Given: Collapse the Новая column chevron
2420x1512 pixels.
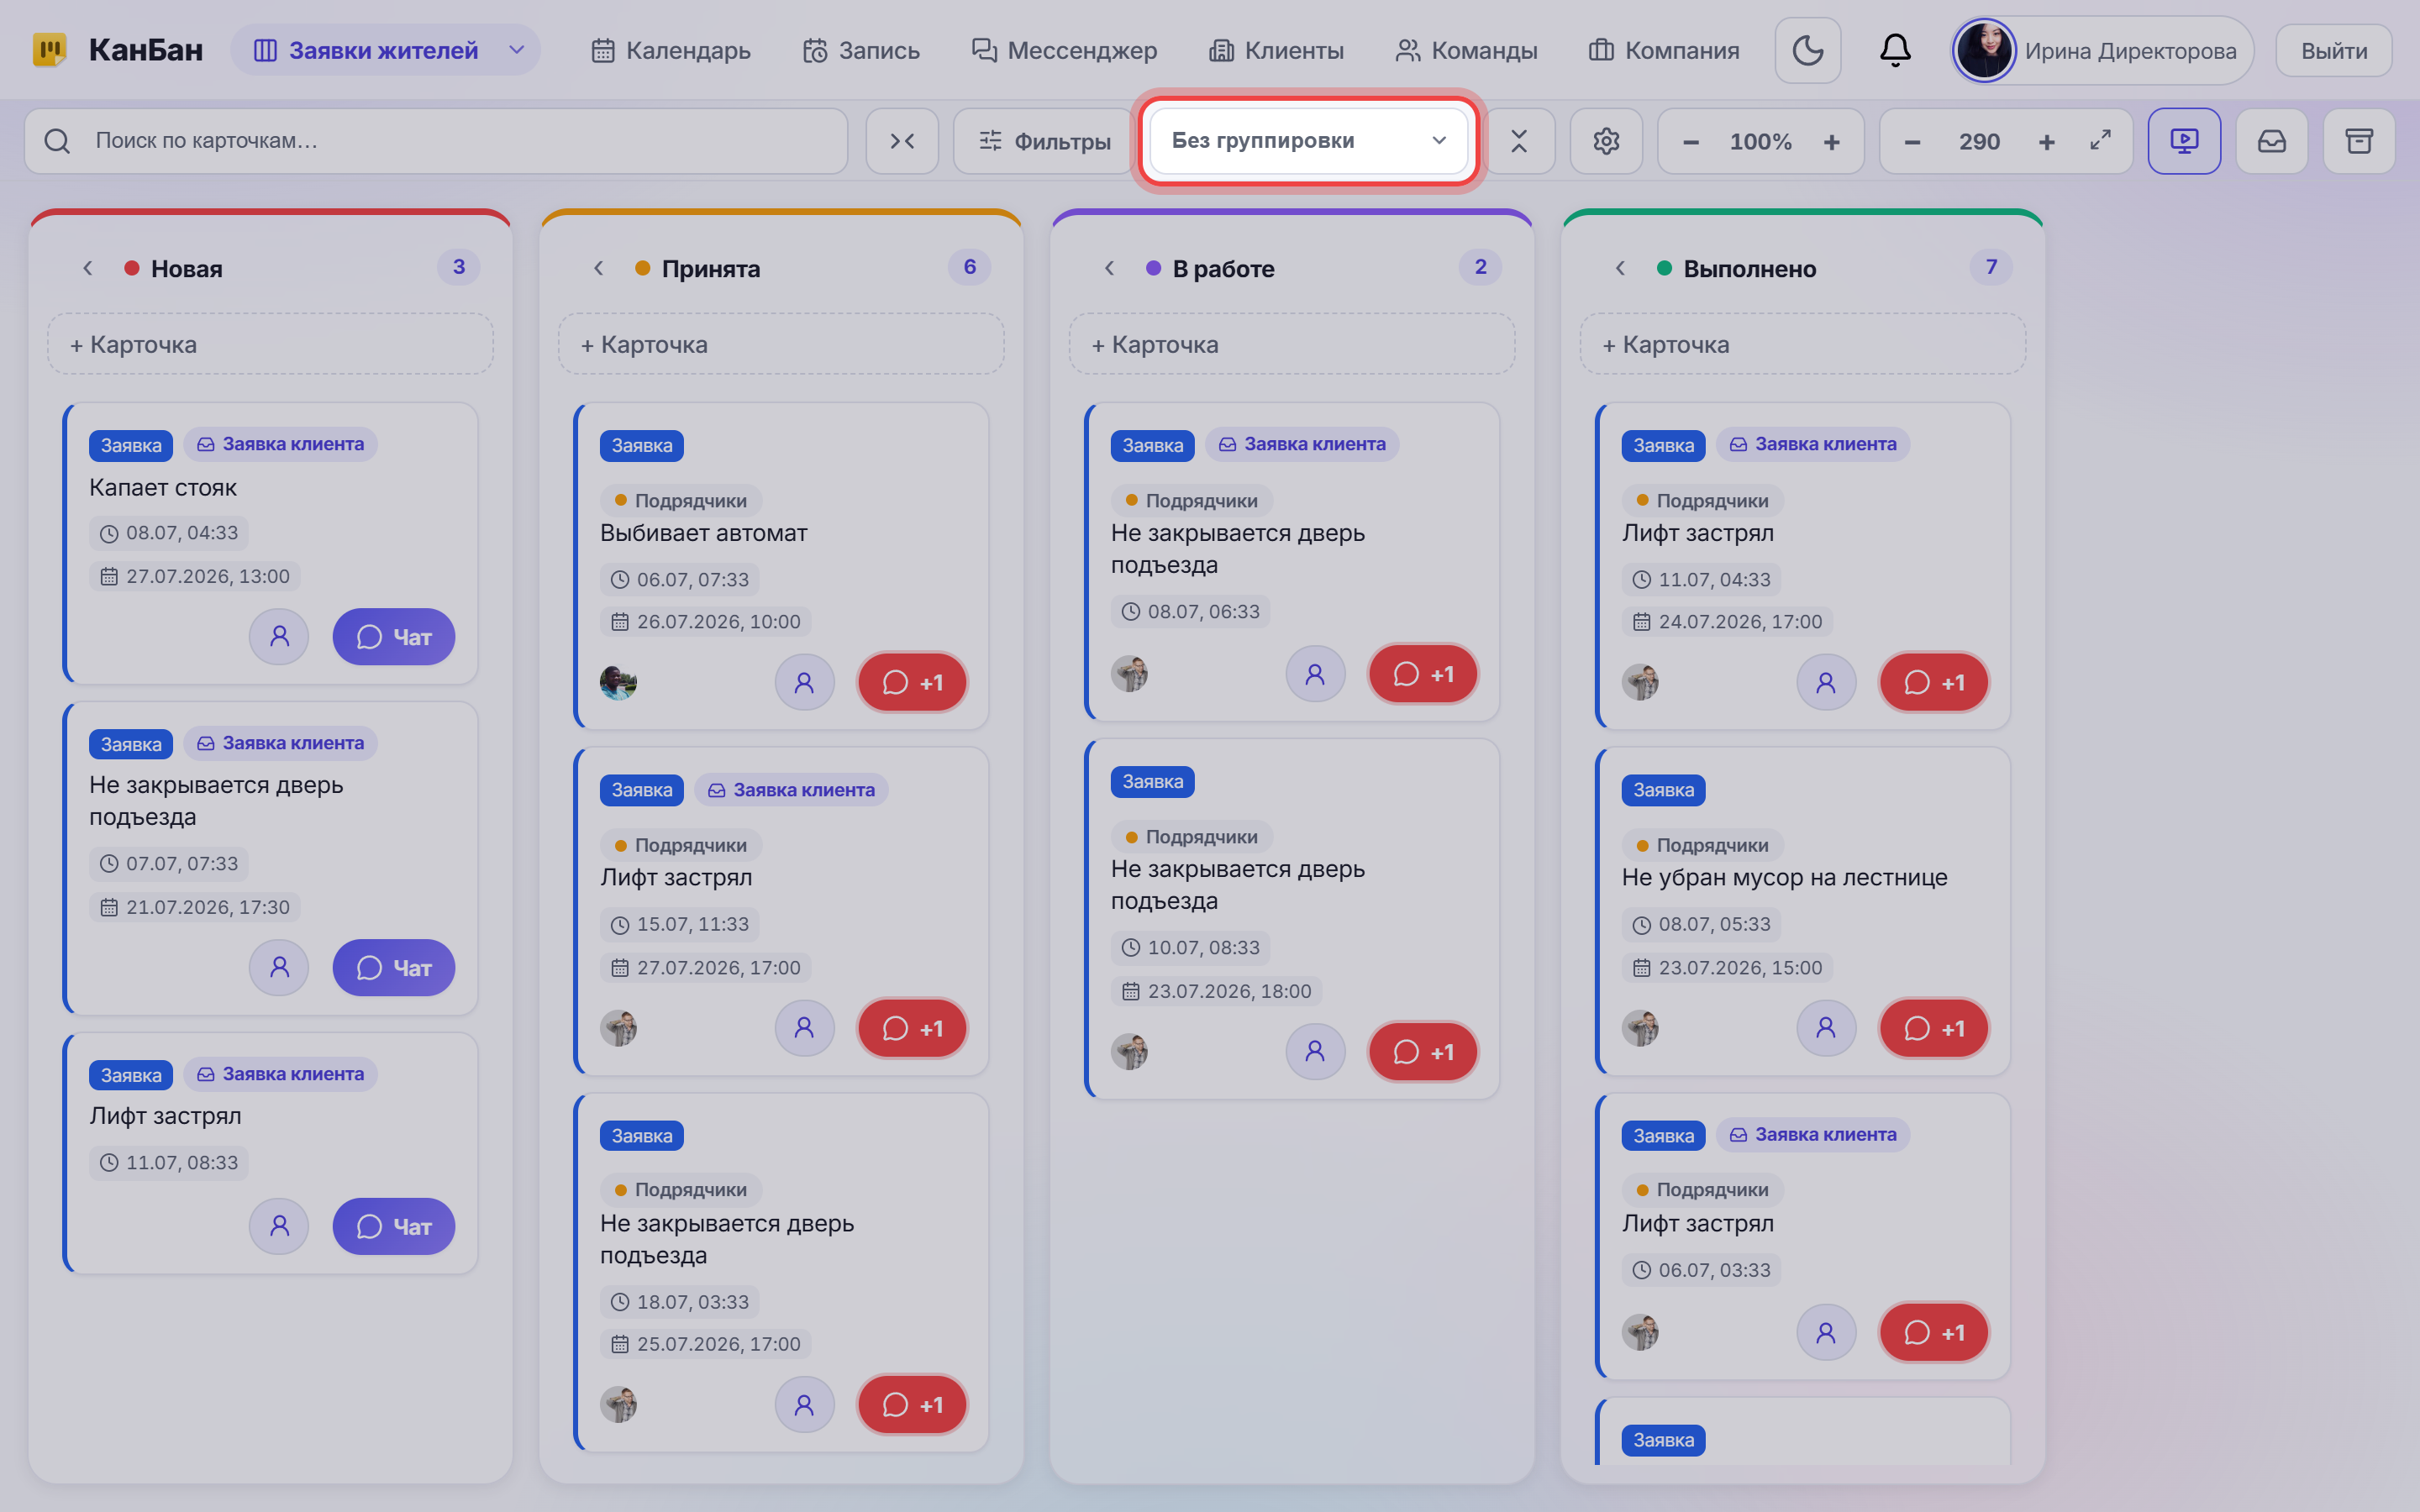Looking at the screenshot, I should (88, 268).
